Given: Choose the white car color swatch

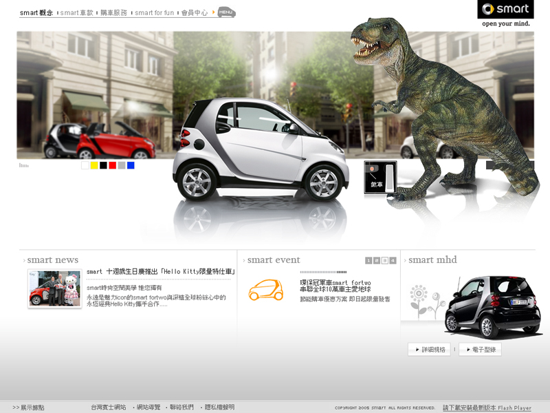Looking at the screenshot, I should click(85, 165).
